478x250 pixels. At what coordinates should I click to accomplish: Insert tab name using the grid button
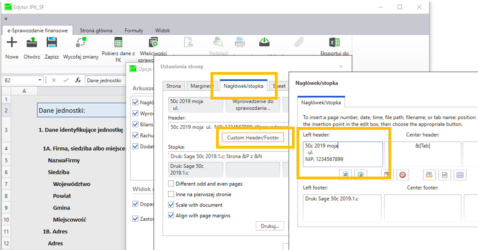[460, 175]
